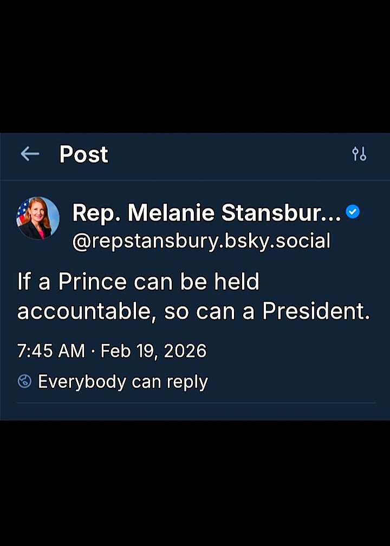Open thread settings sliders icon
390x546 pixels.
(x=359, y=154)
